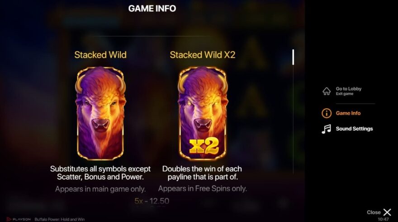Click the home icon for Go to Lobby

[327, 91]
